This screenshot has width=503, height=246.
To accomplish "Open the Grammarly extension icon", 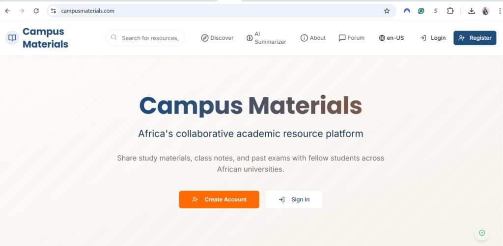I will [x=421, y=11].
